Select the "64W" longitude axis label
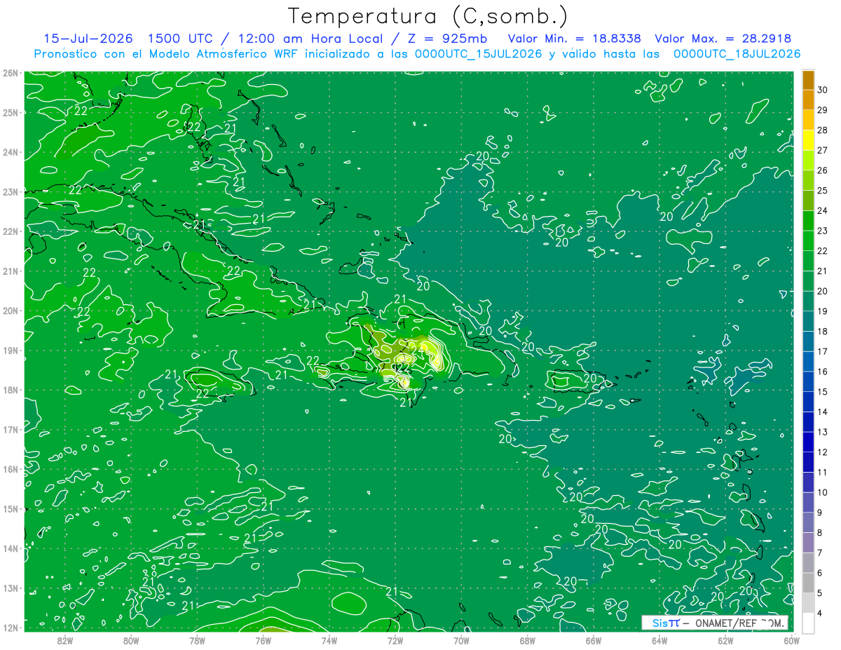Screen dimensions: 841x650 tap(659, 640)
